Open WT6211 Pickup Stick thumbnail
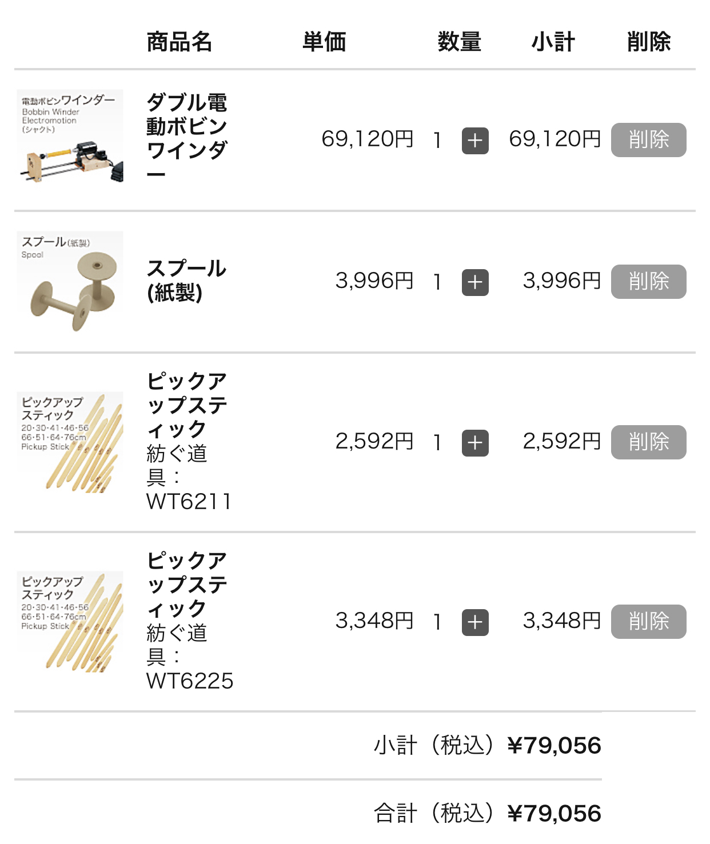 point(70,442)
